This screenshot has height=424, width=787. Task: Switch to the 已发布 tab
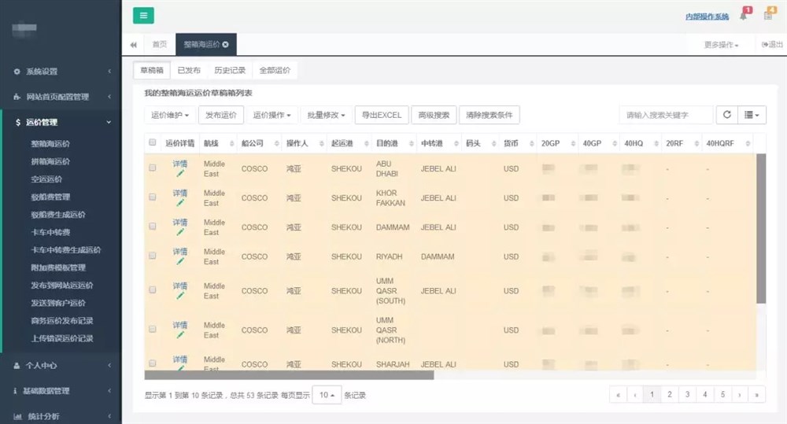pyautogui.click(x=189, y=70)
